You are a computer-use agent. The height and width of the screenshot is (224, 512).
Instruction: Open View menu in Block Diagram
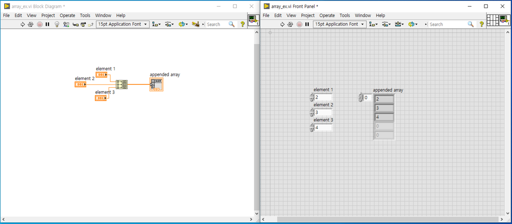(x=31, y=15)
